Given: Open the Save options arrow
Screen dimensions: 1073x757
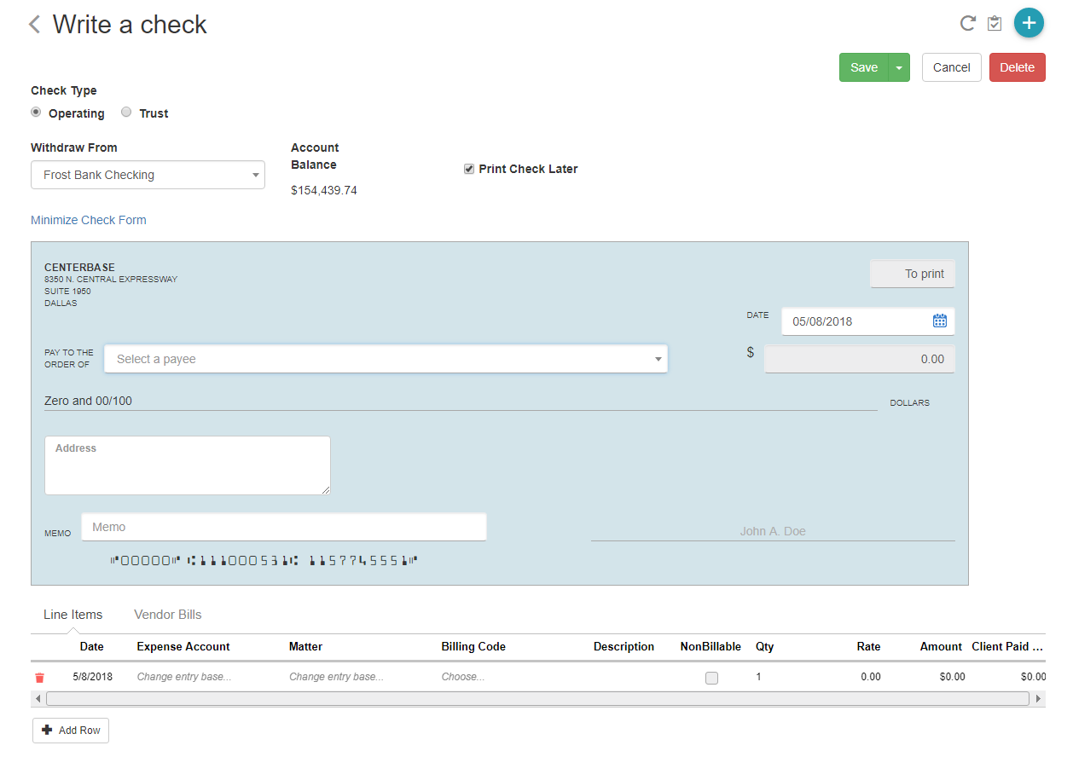Looking at the screenshot, I should (898, 66).
